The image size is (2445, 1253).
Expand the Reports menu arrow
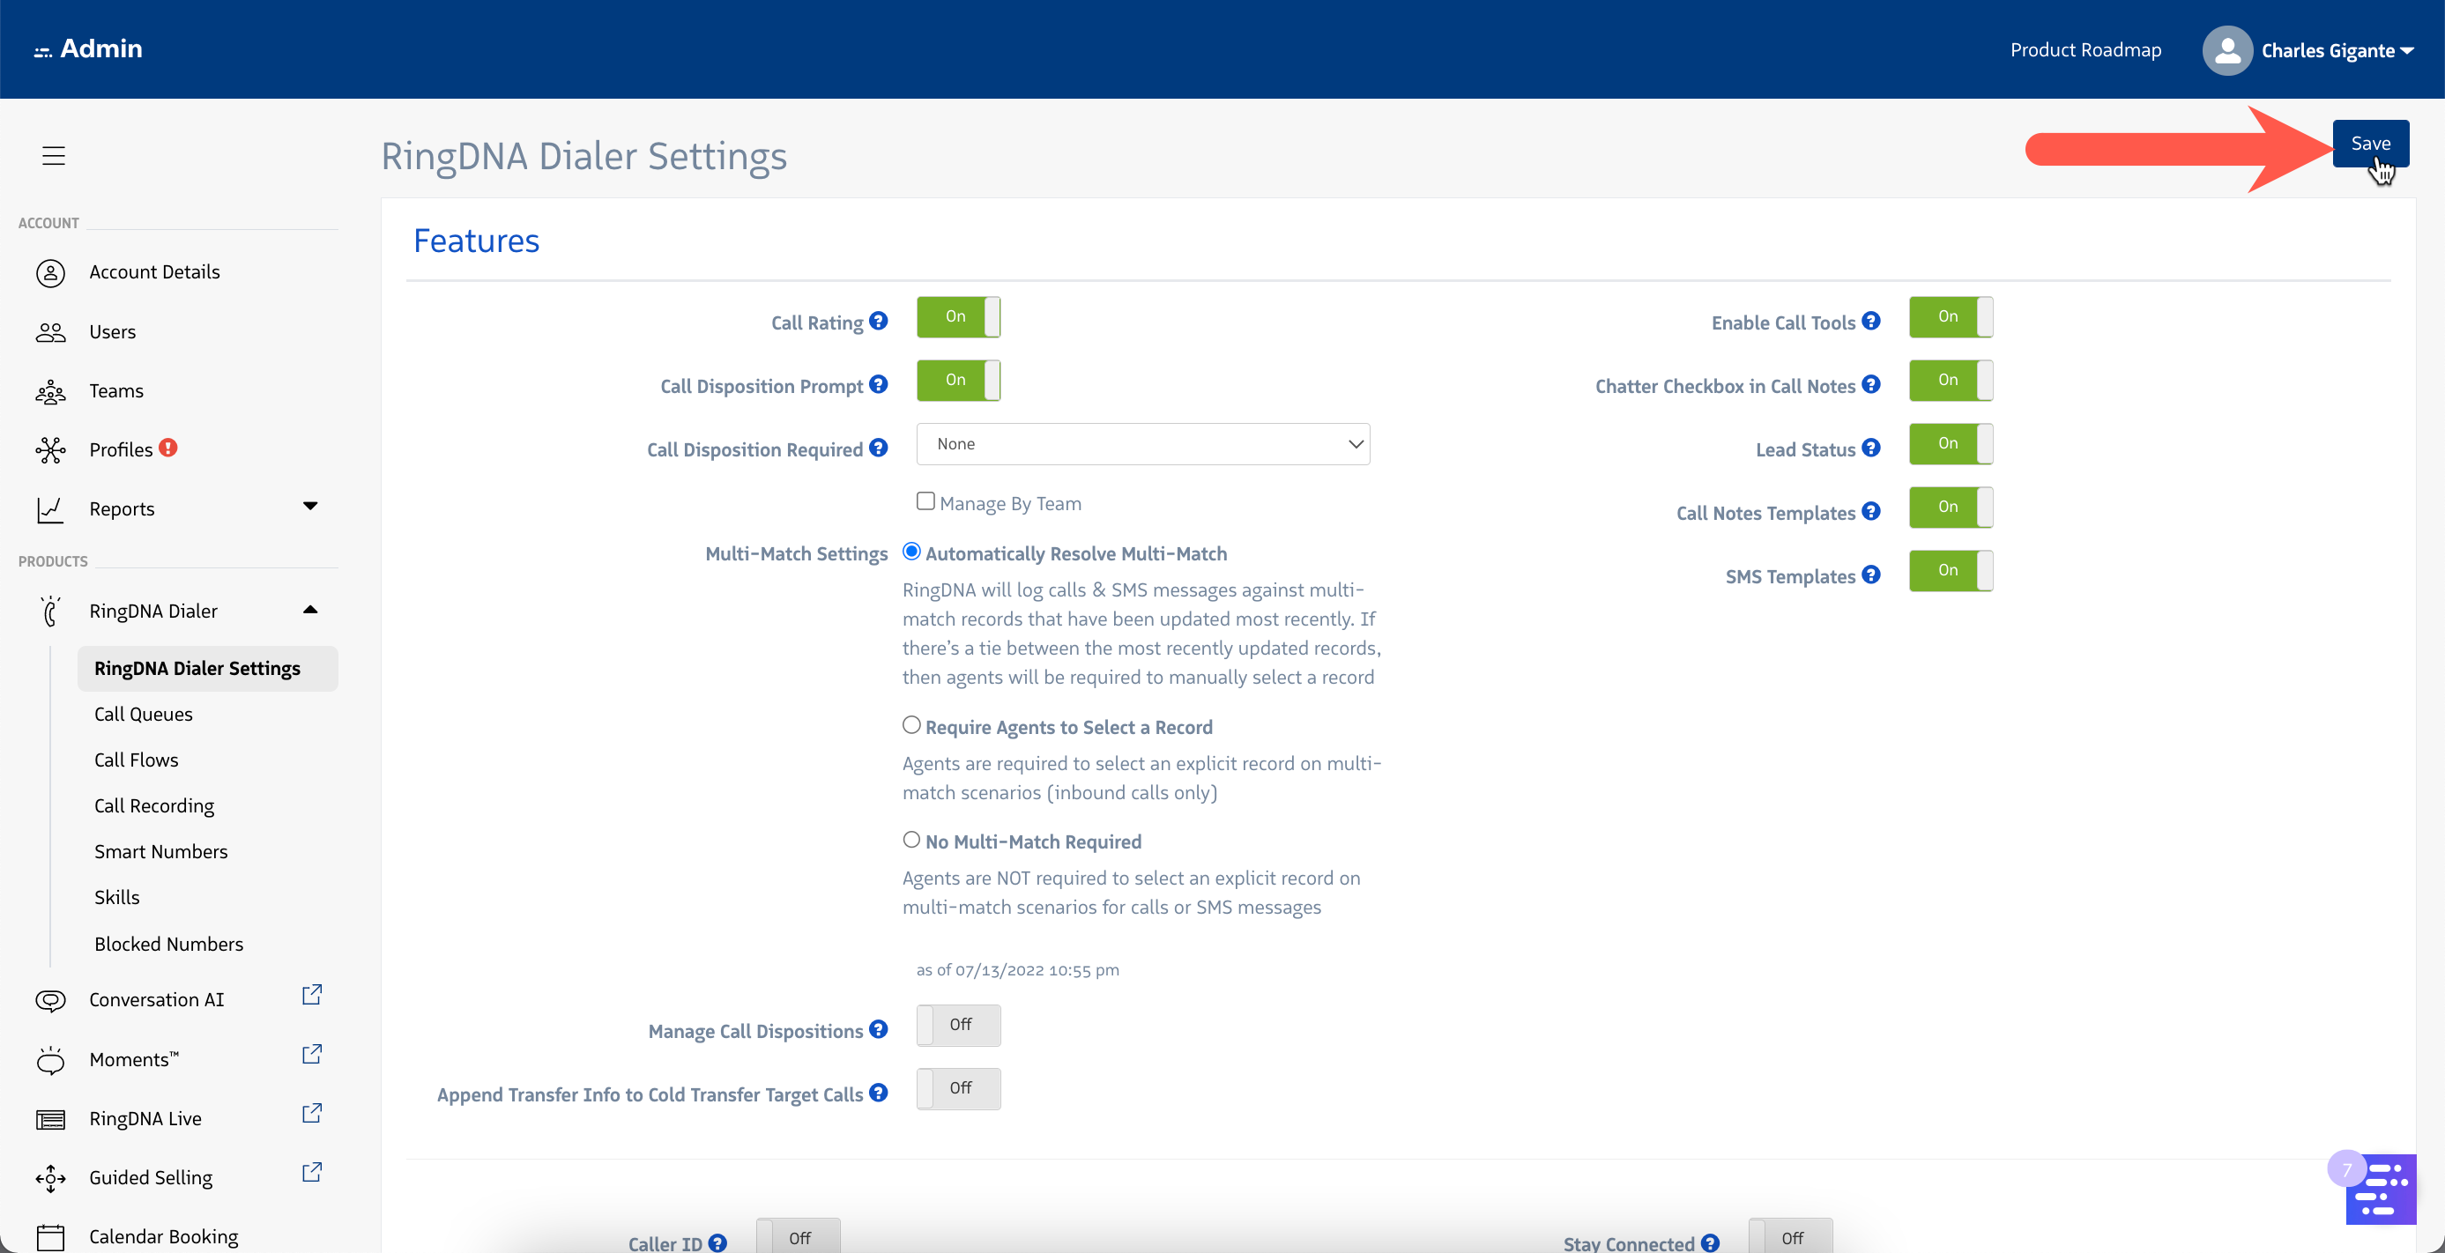tap(309, 507)
